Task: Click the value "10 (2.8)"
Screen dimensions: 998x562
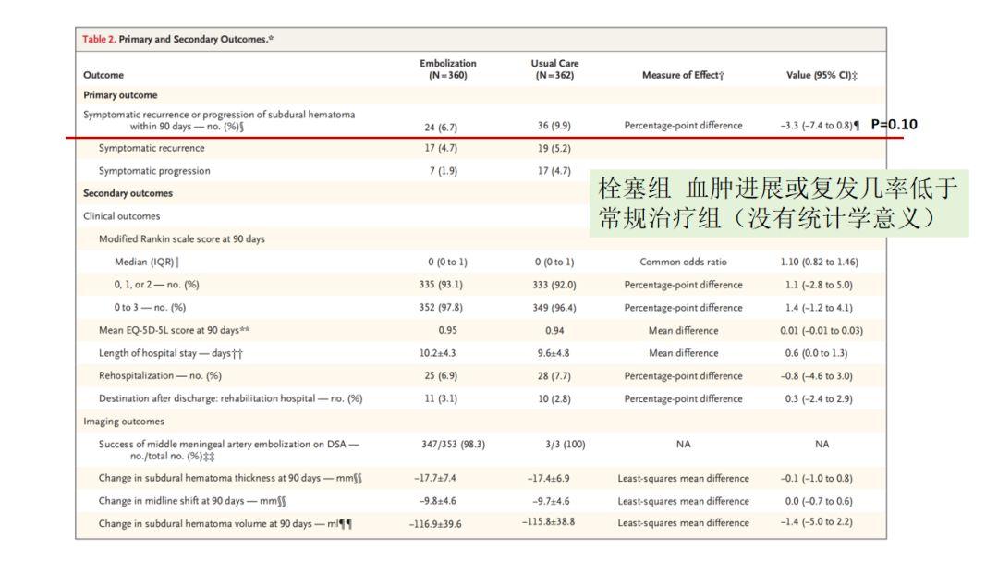Action: tap(554, 398)
